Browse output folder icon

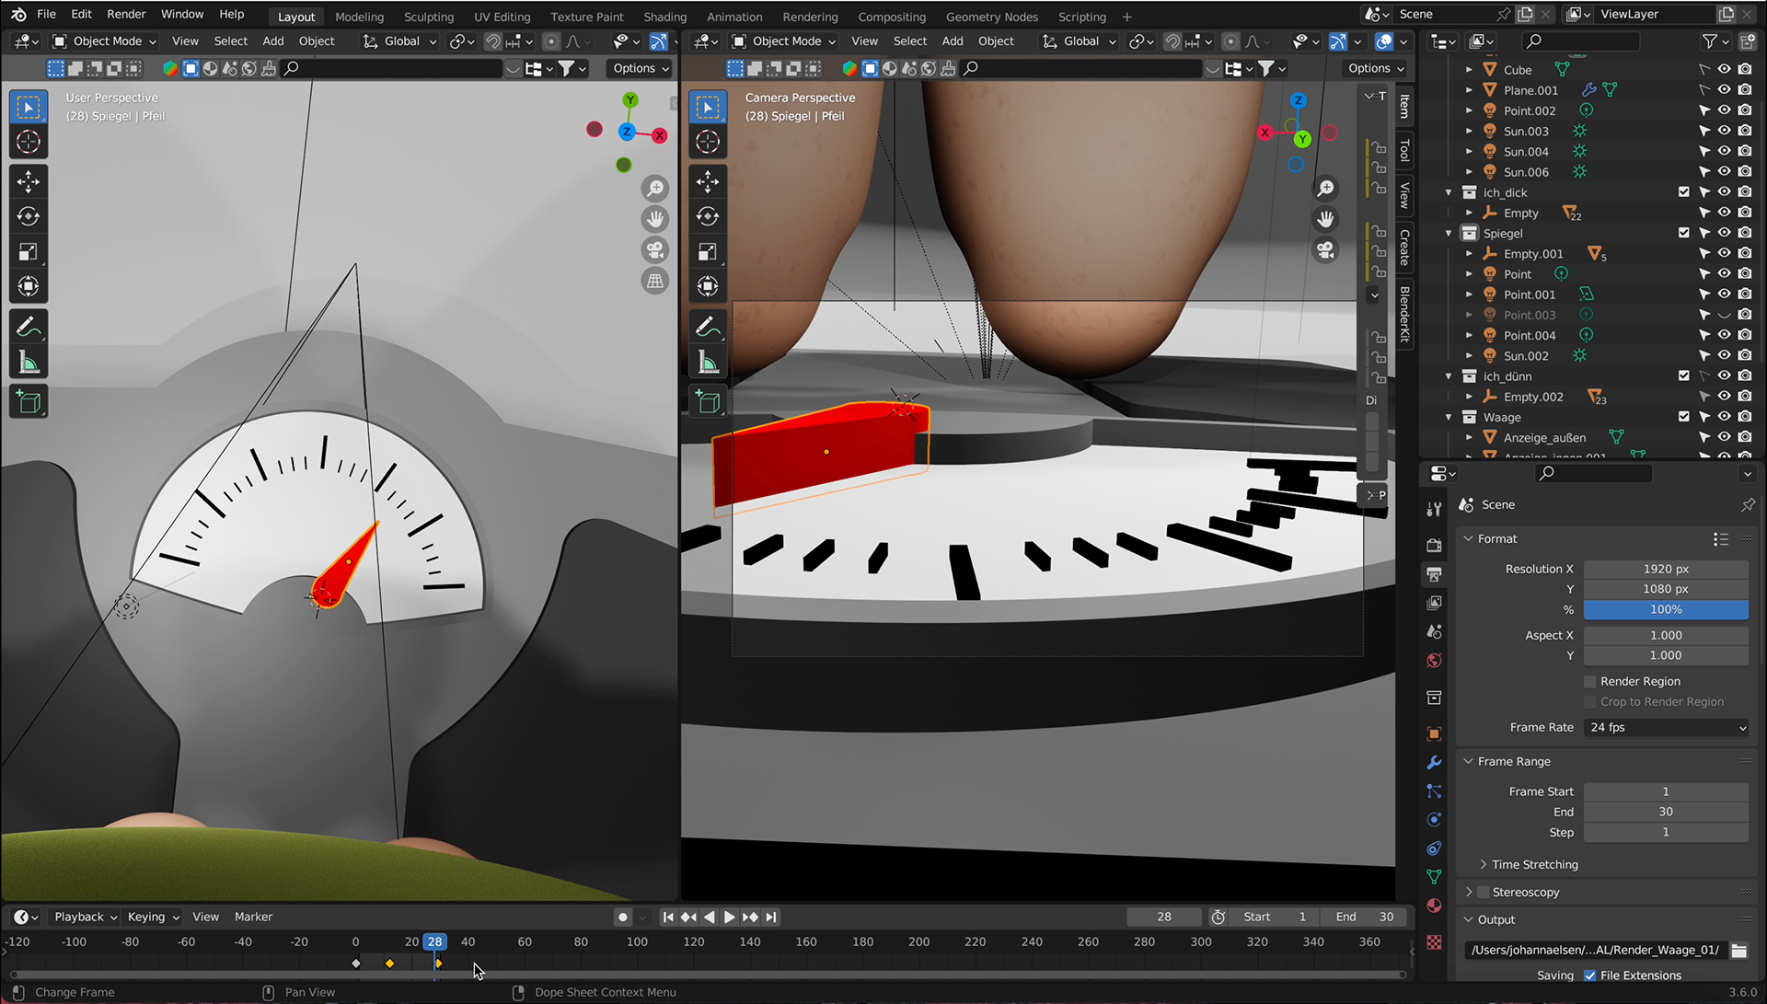(1738, 950)
